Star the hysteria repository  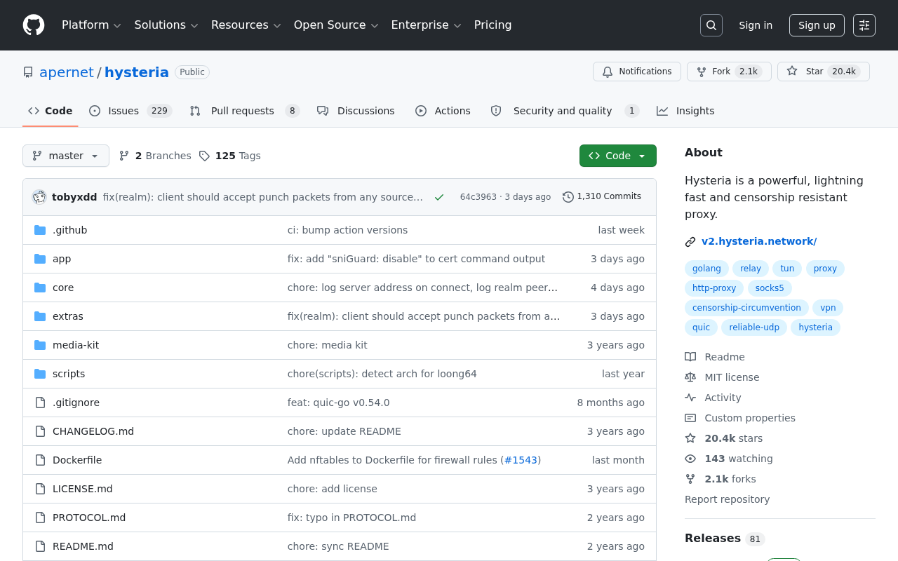click(824, 72)
